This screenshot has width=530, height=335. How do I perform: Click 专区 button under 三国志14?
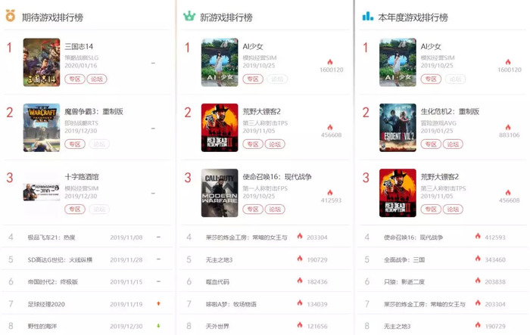75,79
